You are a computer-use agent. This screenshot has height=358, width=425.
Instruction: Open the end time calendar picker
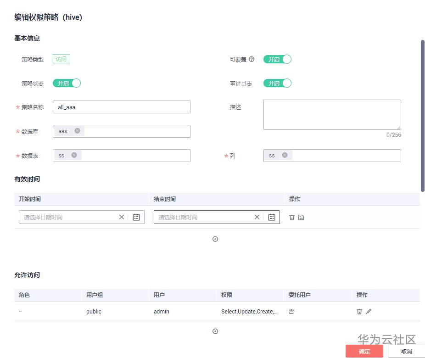point(272,217)
